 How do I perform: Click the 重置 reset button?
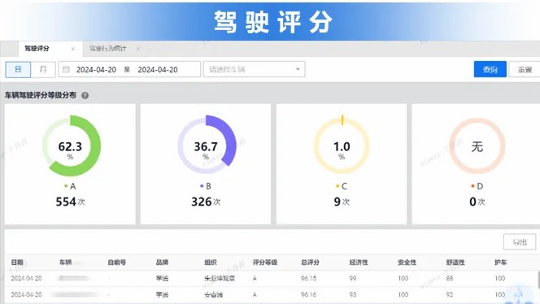(525, 69)
